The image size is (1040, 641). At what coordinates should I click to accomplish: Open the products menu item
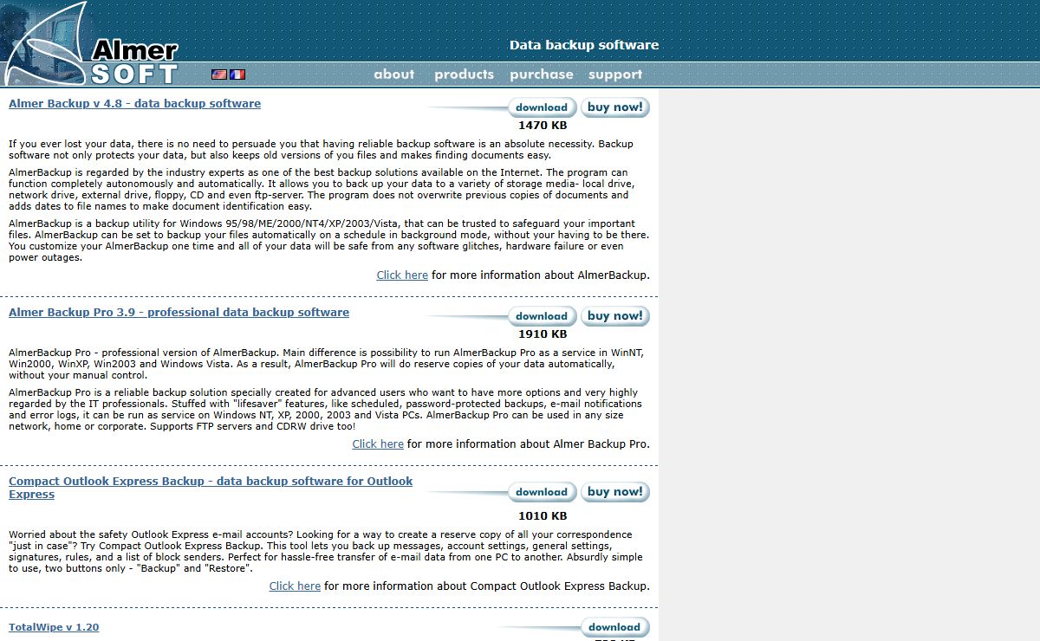point(464,74)
